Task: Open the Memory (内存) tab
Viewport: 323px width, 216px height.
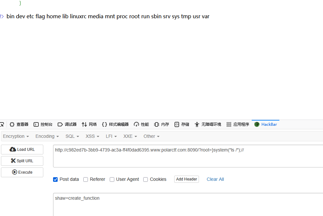Action: tap(161, 124)
